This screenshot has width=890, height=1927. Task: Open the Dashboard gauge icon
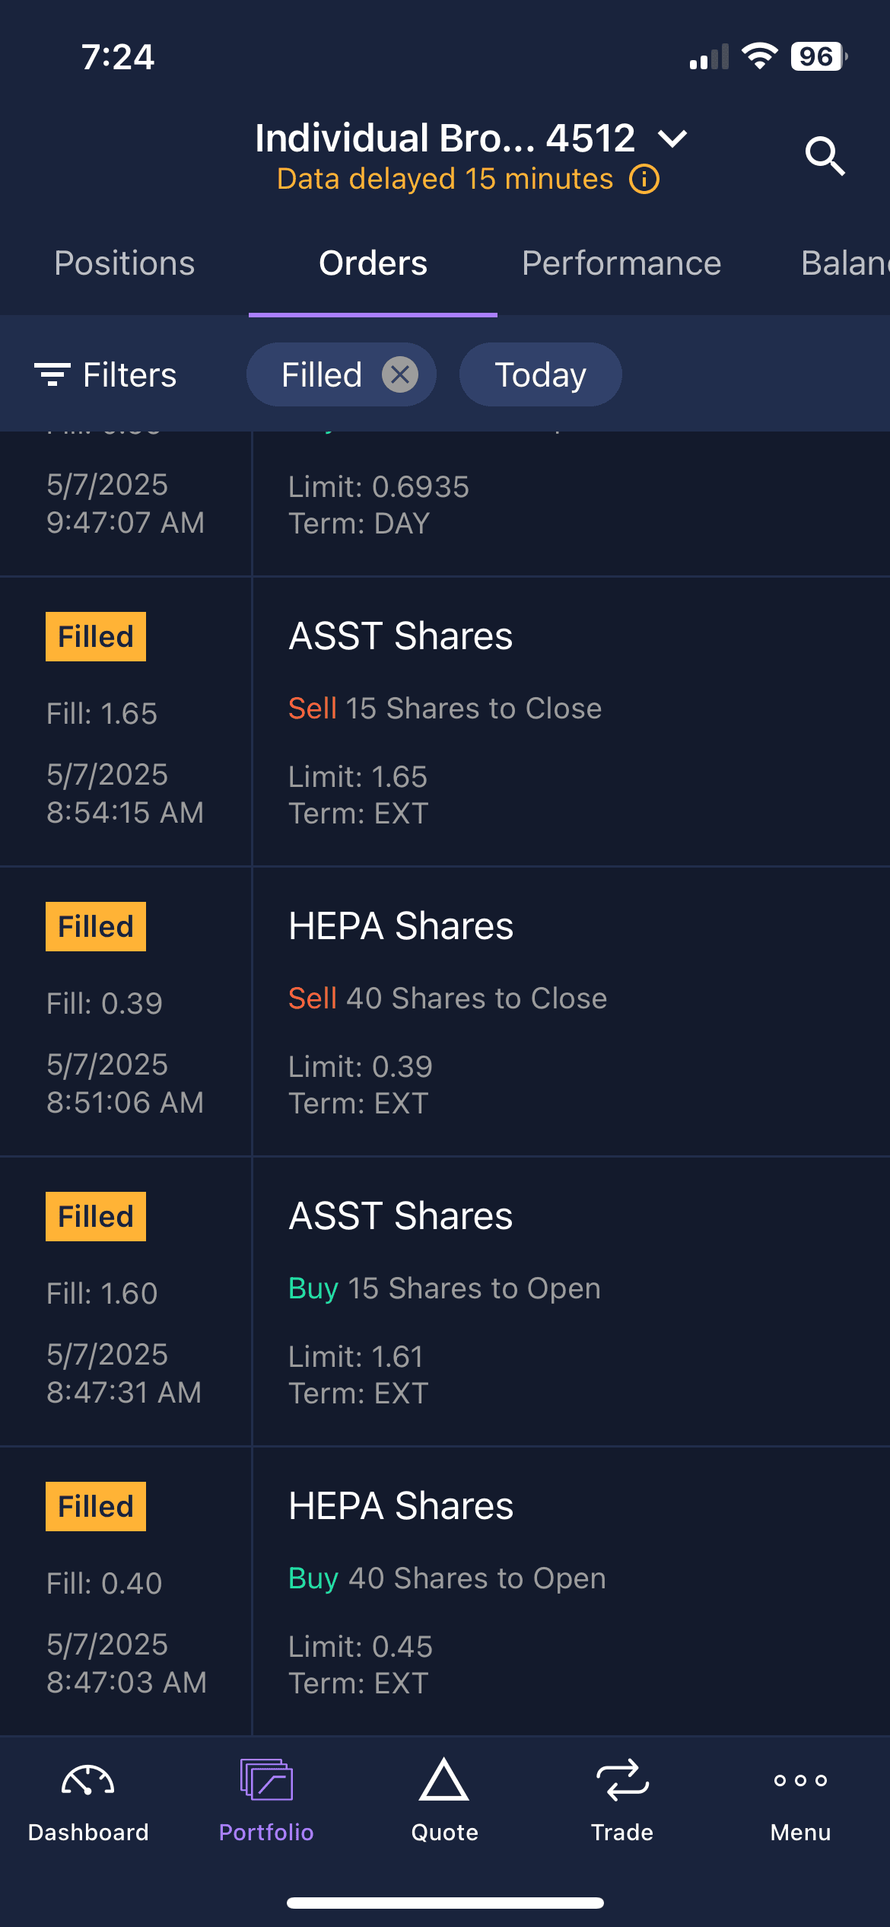click(88, 1782)
